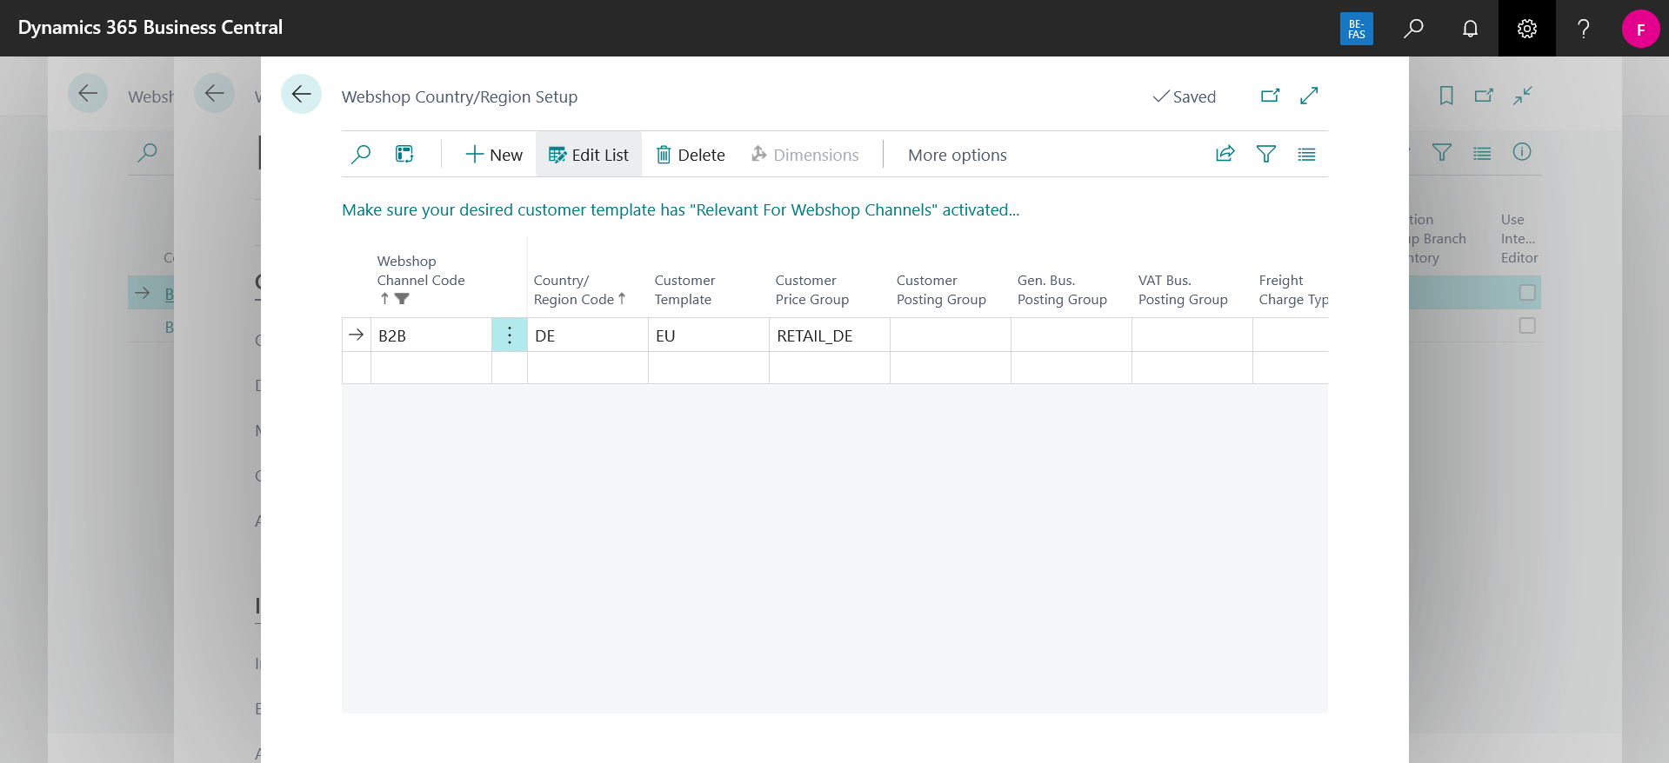Image resolution: width=1669 pixels, height=763 pixels.
Task: Click the Dynamics 365 Business Central title
Action: (x=150, y=27)
